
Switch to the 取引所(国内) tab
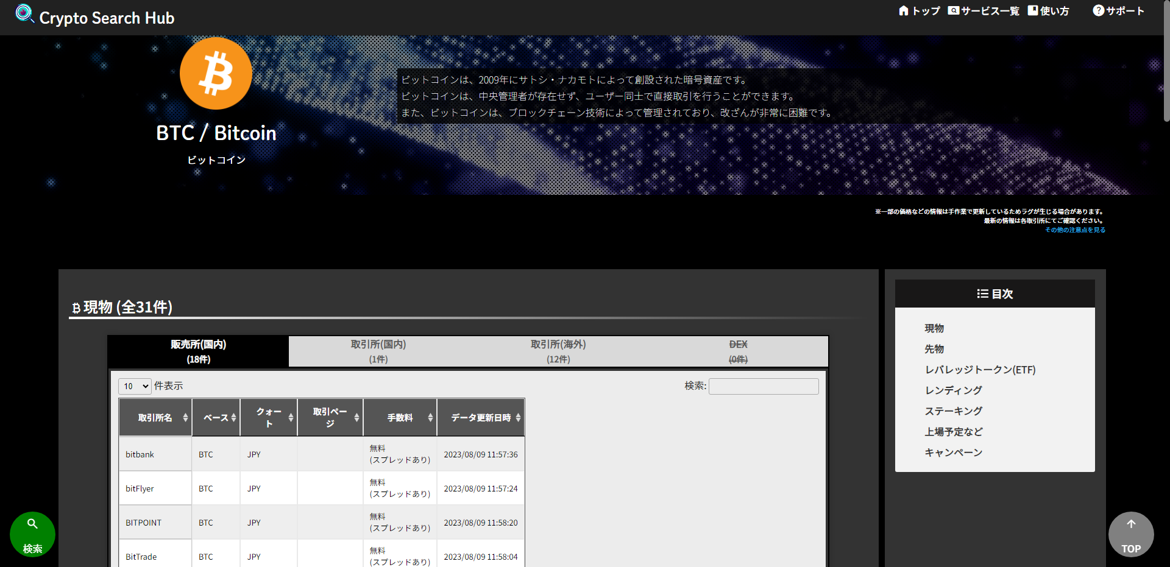378,351
